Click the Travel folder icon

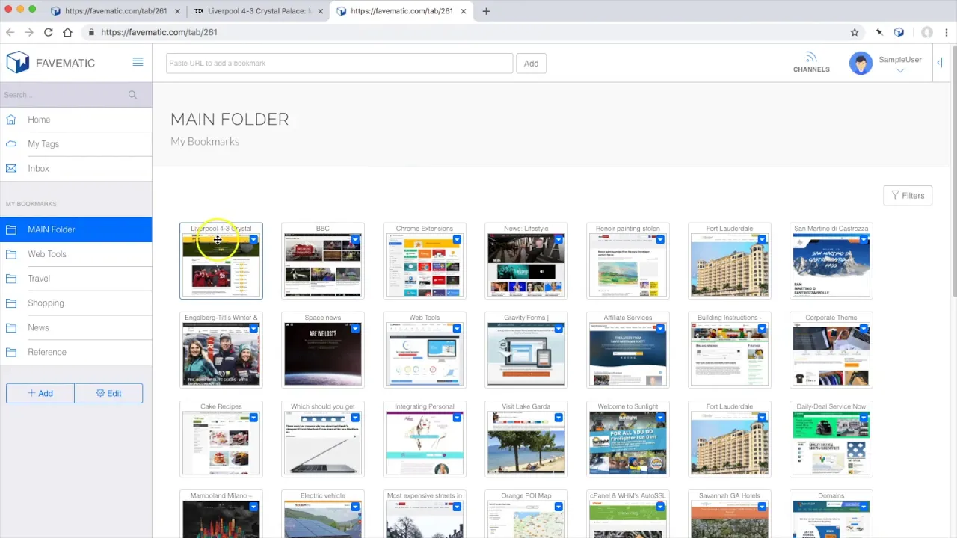11,279
